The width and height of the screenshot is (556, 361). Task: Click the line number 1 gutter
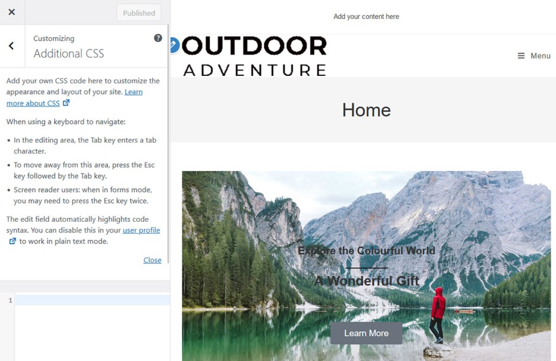click(10, 300)
